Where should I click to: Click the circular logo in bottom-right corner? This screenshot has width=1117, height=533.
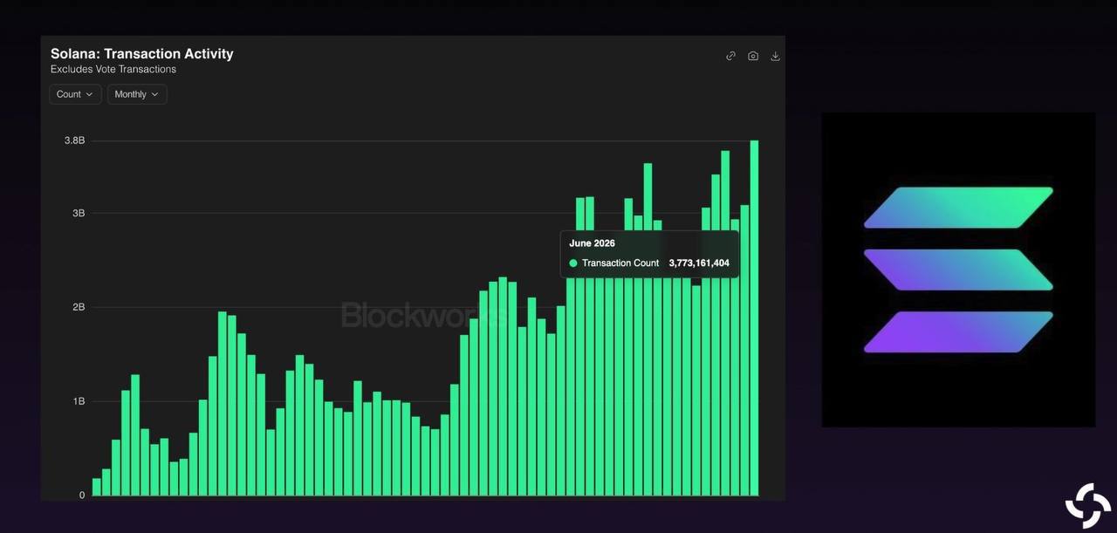point(1088,505)
